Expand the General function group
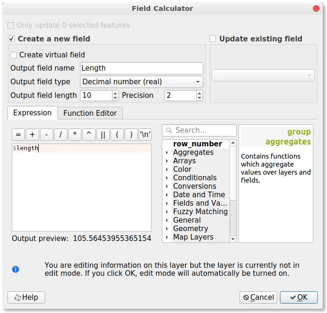Image resolution: width=327 pixels, height=313 pixels. (167, 220)
